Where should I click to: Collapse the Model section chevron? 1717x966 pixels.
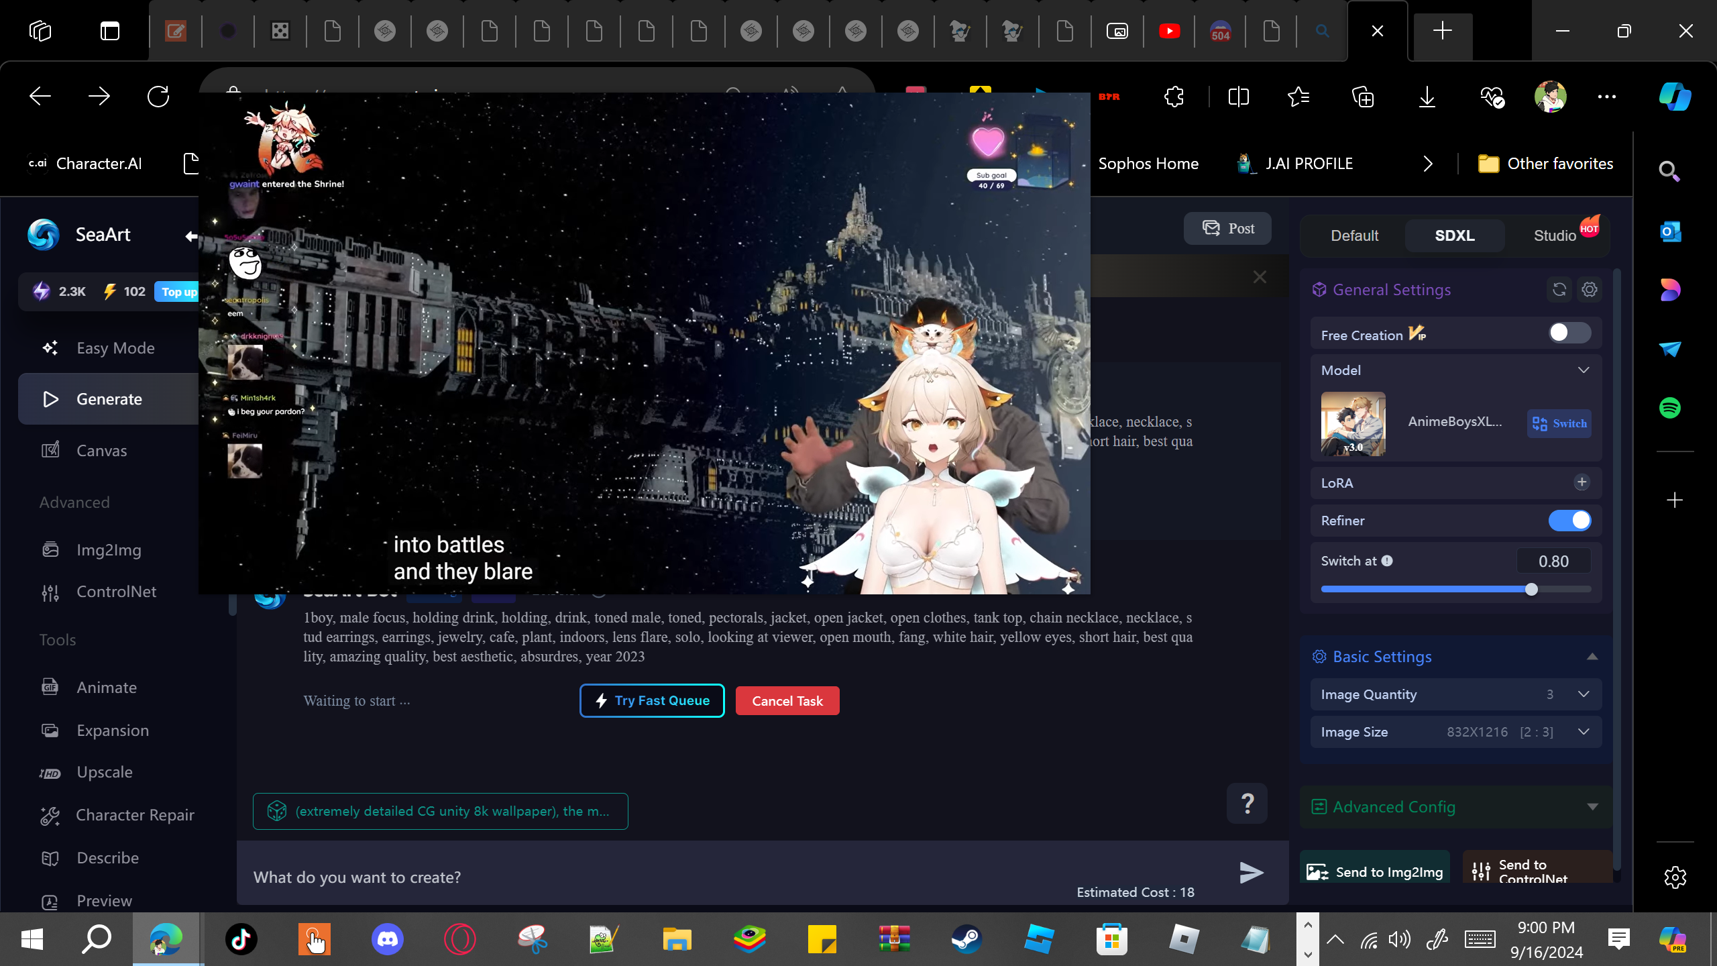click(1583, 370)
